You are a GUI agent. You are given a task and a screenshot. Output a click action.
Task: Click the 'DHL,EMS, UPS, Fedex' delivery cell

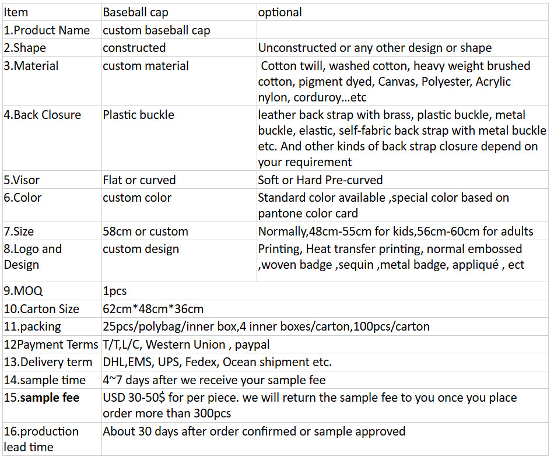217,362
